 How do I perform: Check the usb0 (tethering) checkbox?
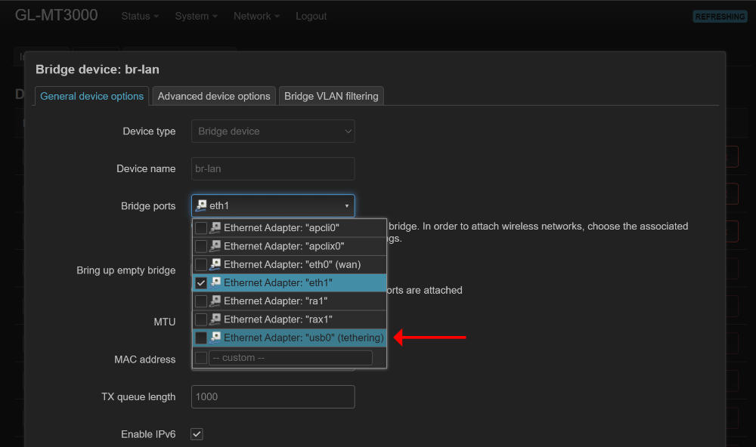tap(201, 338)
